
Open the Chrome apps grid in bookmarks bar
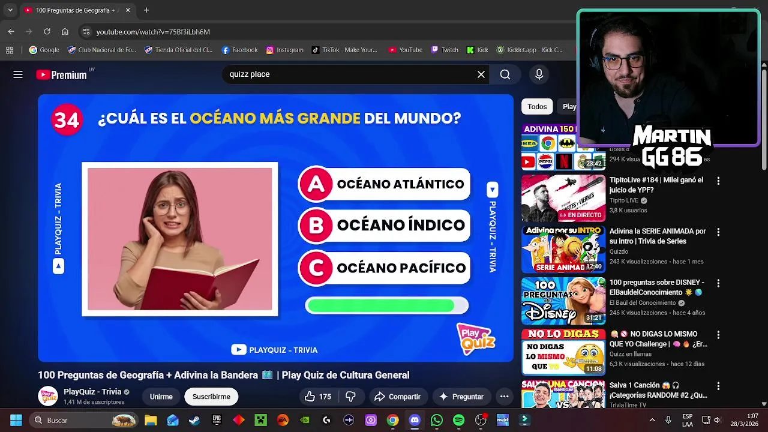[10, 50]
